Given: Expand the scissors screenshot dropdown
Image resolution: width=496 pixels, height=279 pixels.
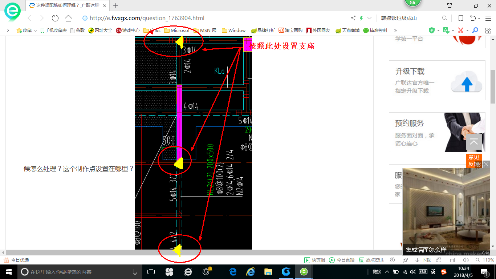Looking at the screenshot, I should (x=467, y=31).
